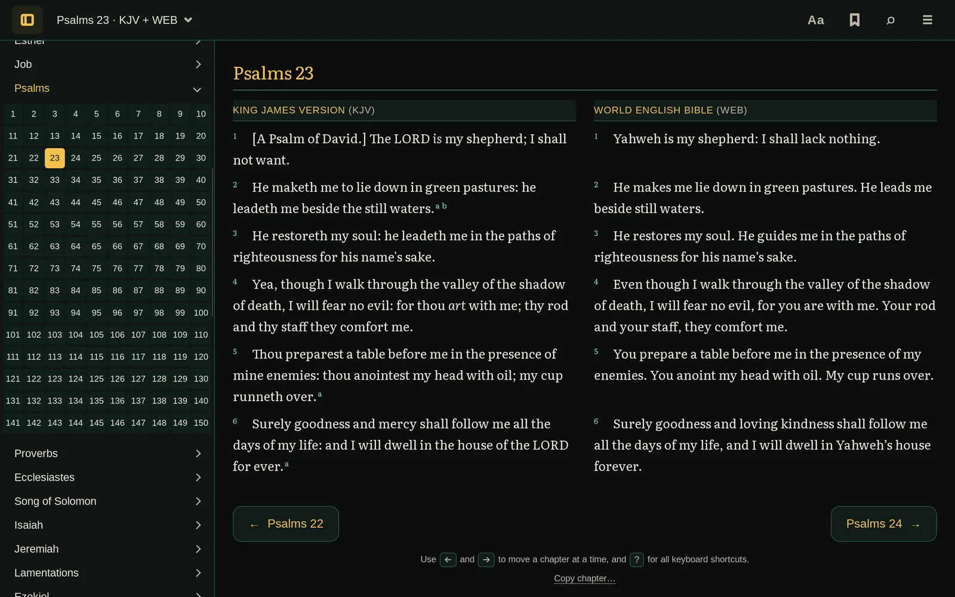Expand Song of Solomon chapters
This screenshot has height=597, width=955.
(x=107, y=501)
